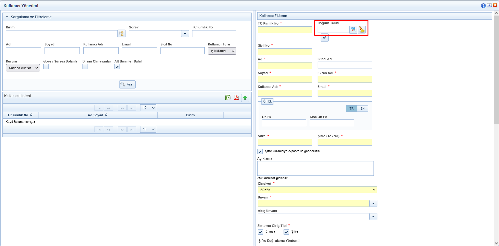The height and width of the screenshot is (246, 499).
Task: Click the vertical scrollbar of user form
Action: click(x=496, y=69)
